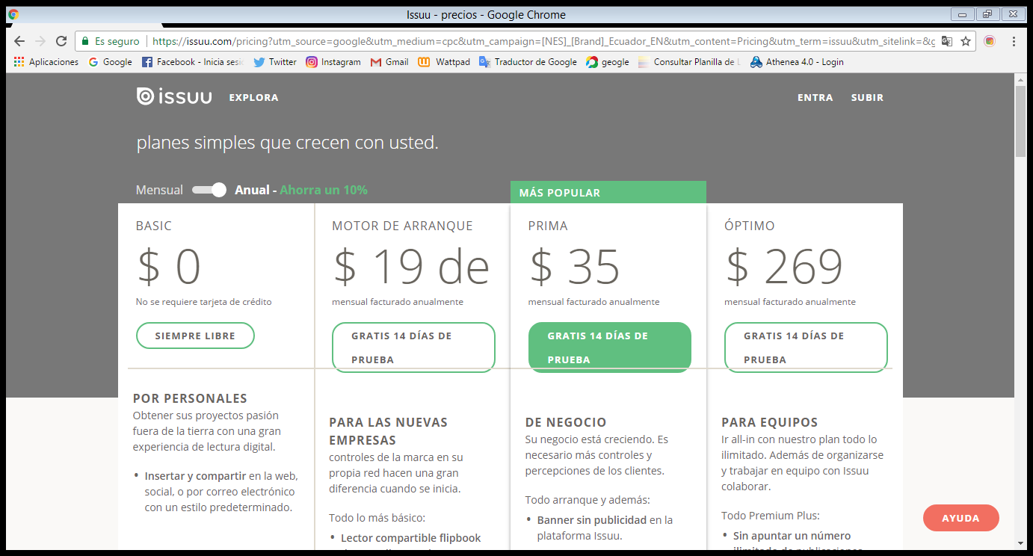Click the Google Translate icon in the address bar
Viewport: 1033px width, 556px height.
[947, 41]
